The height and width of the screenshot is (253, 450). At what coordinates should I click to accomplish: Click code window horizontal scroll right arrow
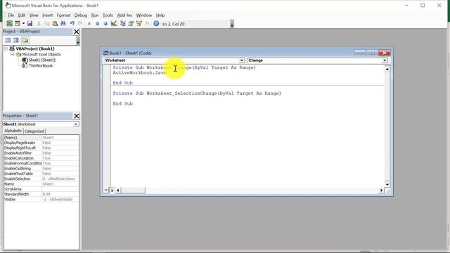click(381, 190)
